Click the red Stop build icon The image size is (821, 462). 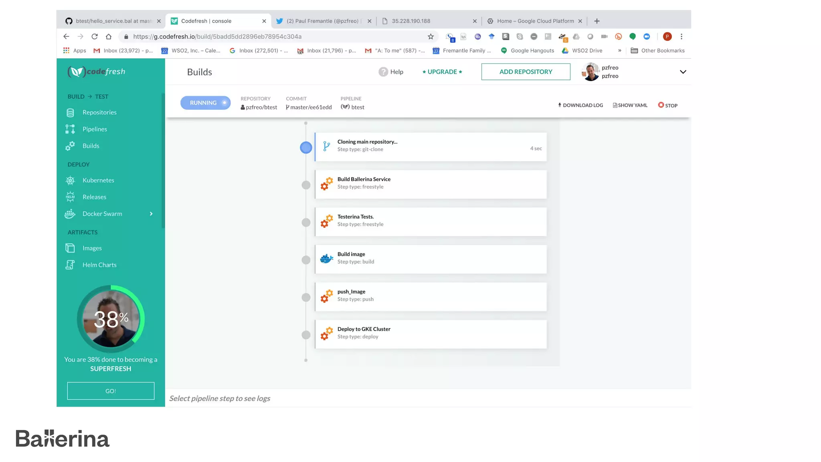pos(661,105)
